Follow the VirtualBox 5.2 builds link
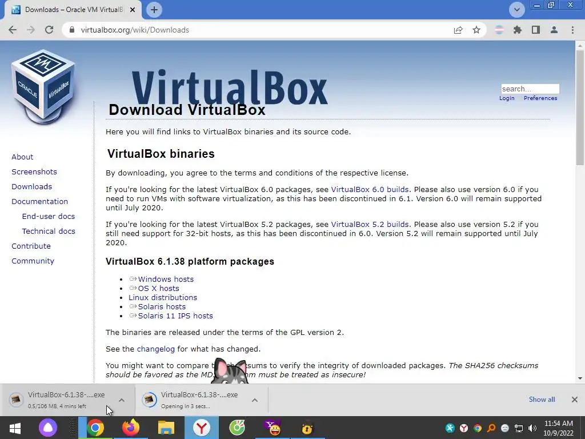585x439 pixels. point(370,224)
